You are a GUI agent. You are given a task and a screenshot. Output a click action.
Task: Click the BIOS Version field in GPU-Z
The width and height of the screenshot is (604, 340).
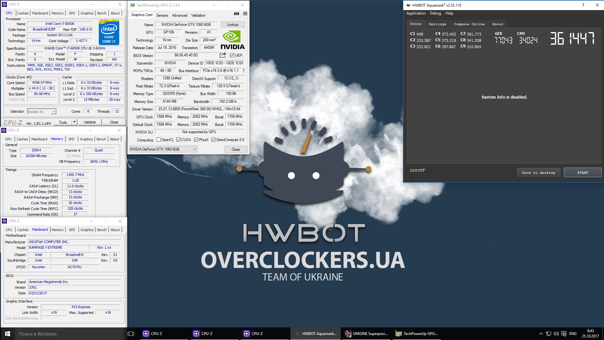click(186, 55)
